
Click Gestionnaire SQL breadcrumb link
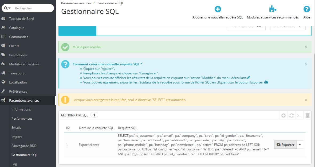click(111, 3)
